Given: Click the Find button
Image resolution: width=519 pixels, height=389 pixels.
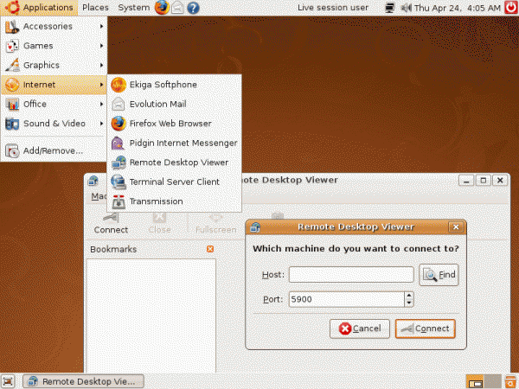Looking at the screenshot, I should click(439, 275).
